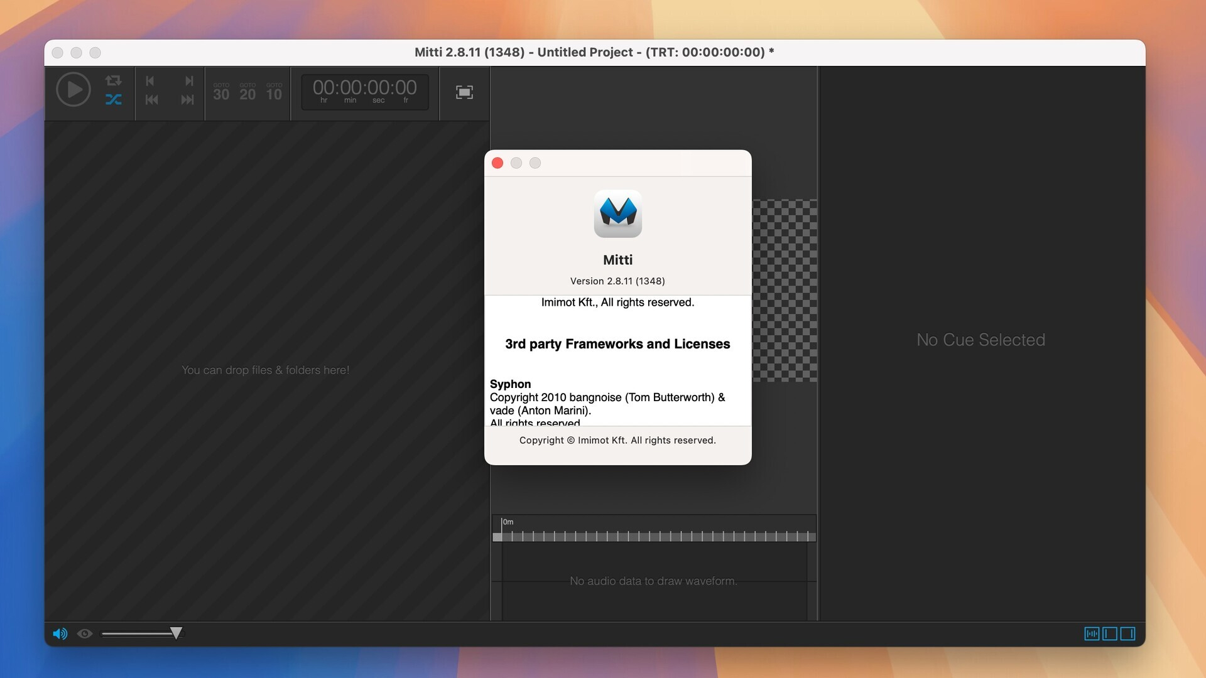Click the double-arrow jump to last icon
The image size is (1206, 678).
(x=187, y=100)
